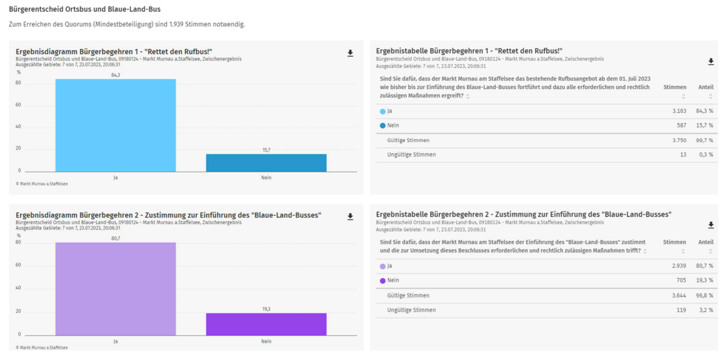
Task: Click the dark purple Nein bar for Blaue-Land-Bus
Action: (266, 324)
